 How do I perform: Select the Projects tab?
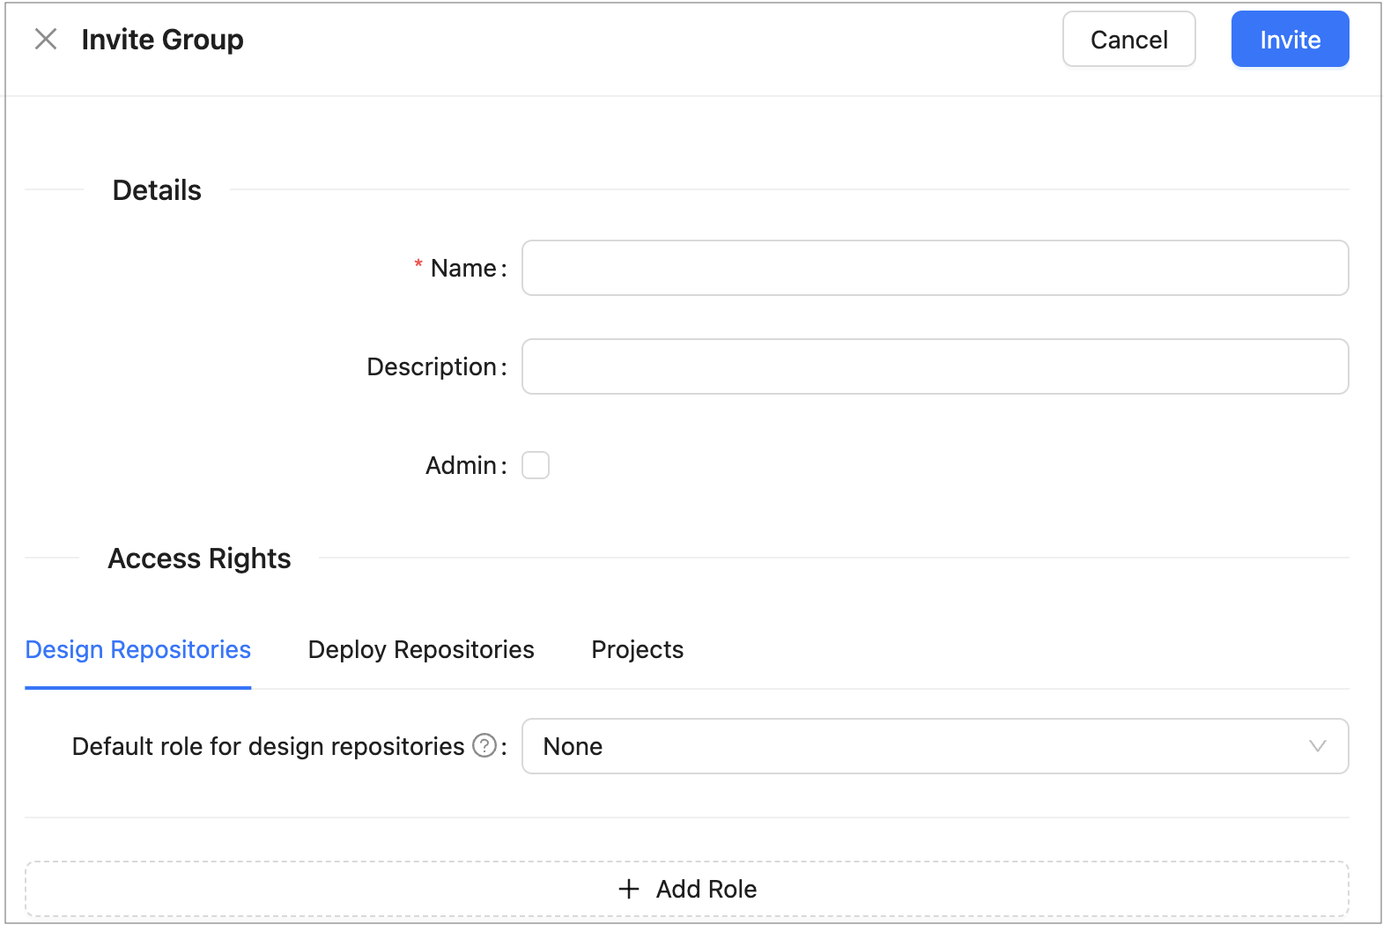click(x=637, y=649)
